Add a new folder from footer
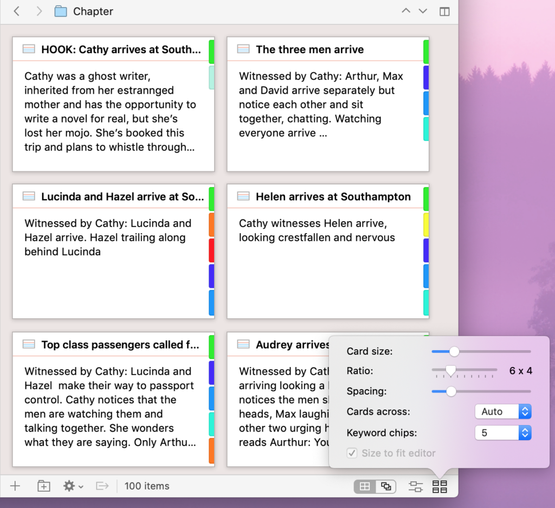This screenshot has width=555, height=508. tap(43, 486)
